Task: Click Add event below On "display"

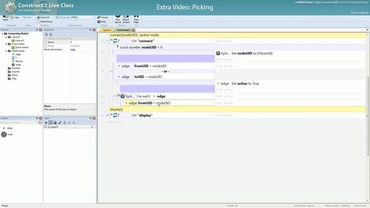Action: click(114, 122)
